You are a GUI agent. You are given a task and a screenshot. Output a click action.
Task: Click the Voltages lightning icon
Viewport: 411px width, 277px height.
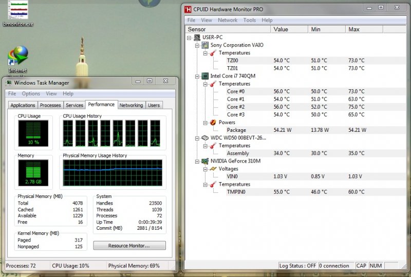click(213, 169)
